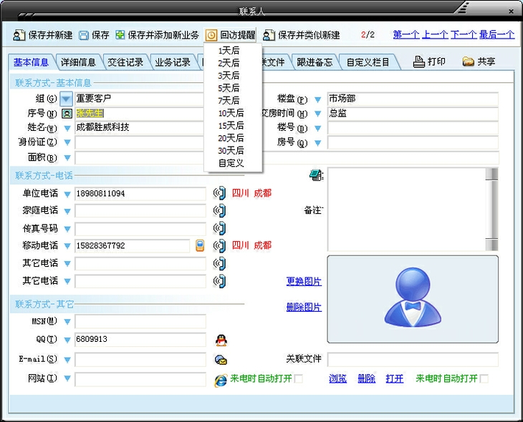Click the dial icon for 移动电话
The width and height of the screenshot is (523, 422).
tap(220, 246)
